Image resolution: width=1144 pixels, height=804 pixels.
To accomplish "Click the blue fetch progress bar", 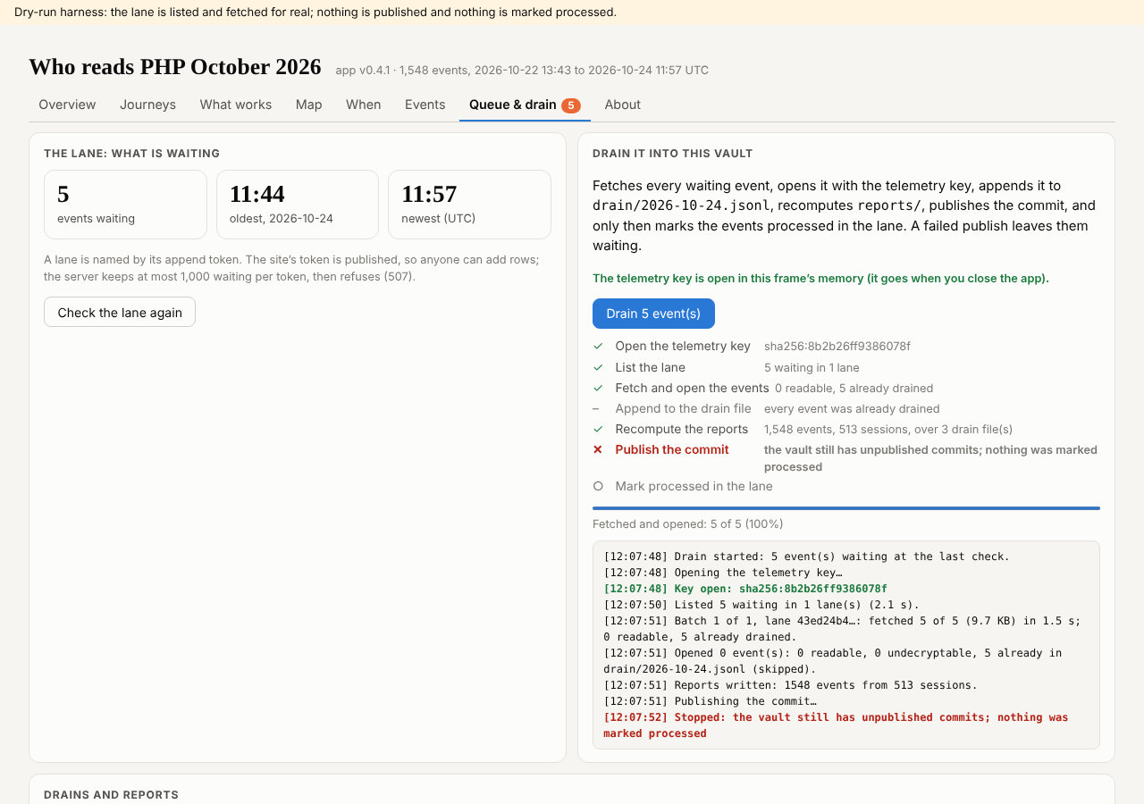I will pos(846,508).
